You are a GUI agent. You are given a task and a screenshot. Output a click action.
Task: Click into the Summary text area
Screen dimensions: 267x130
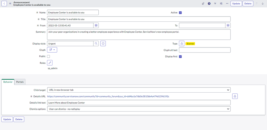[139, 35]
